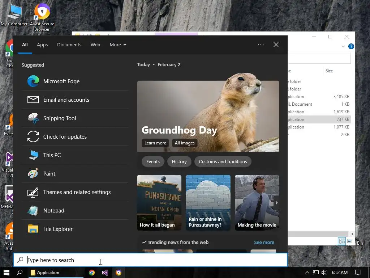Open Microsoft Edge from suggested list

pos(75,81)
